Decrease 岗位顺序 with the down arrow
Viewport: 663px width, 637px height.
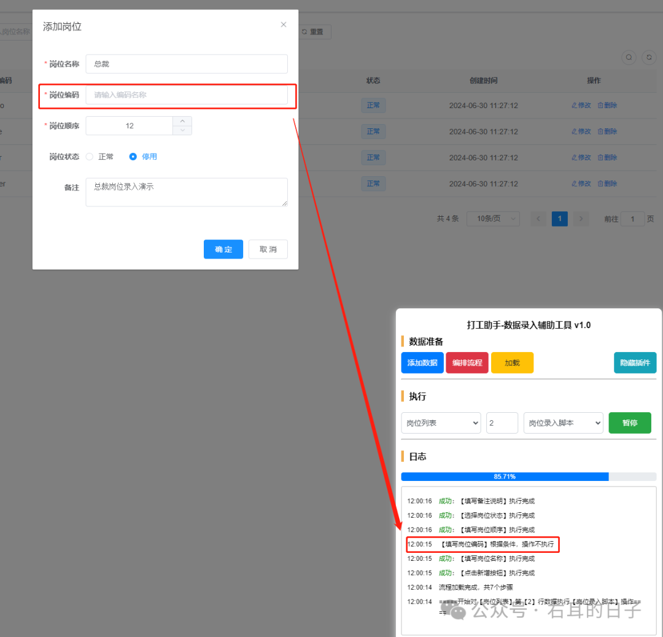coord(182,130)
